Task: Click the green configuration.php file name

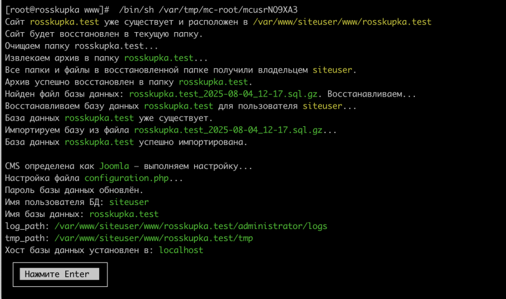Action: (126, 178)
